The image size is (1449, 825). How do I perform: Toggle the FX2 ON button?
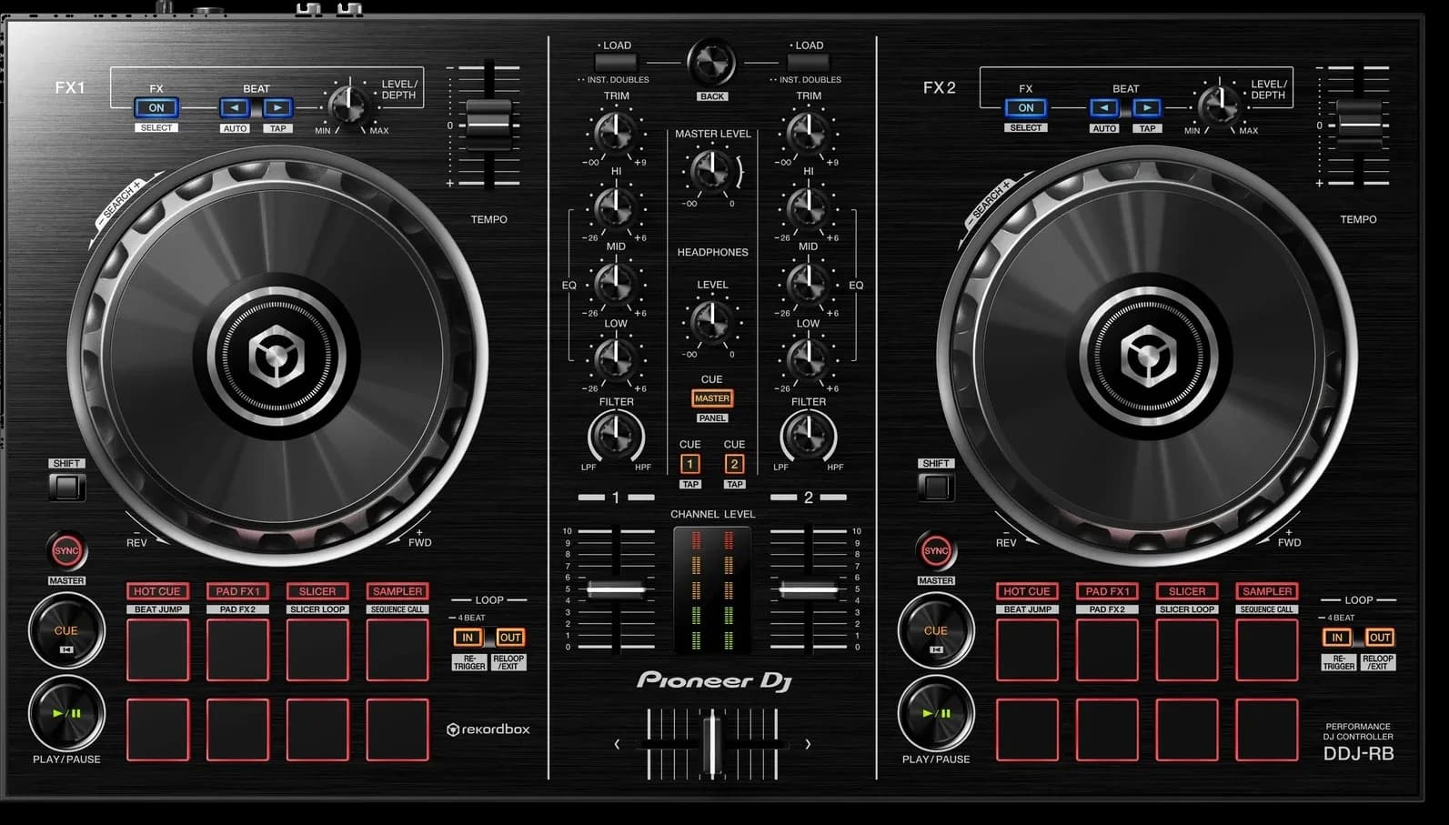coord(1026,107)
